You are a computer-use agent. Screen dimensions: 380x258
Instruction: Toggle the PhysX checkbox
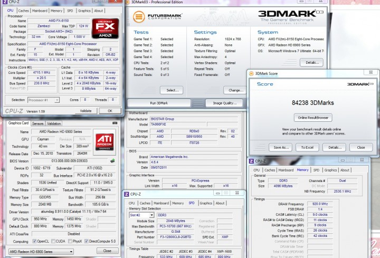click(70, 241)
